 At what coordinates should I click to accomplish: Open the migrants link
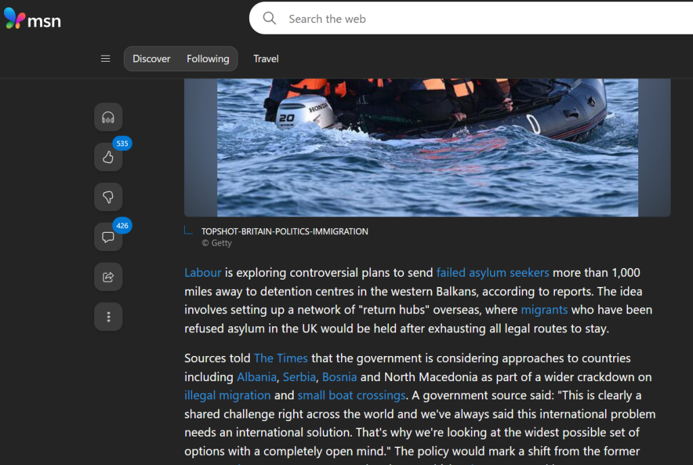click(x=544, y=309)
